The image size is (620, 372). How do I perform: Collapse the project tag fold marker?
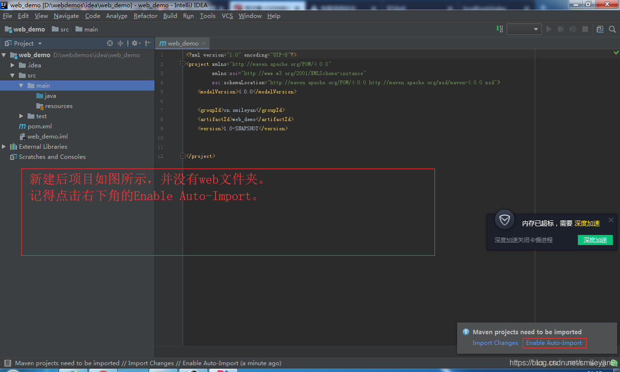pos(183,64)
